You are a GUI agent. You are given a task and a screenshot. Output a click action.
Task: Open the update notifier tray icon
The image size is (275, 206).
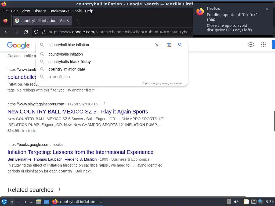261,201
